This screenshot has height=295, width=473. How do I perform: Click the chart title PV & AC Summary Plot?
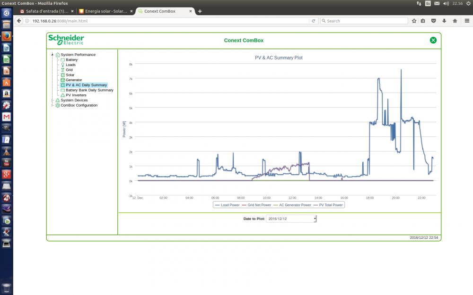(x=279, y=58)
